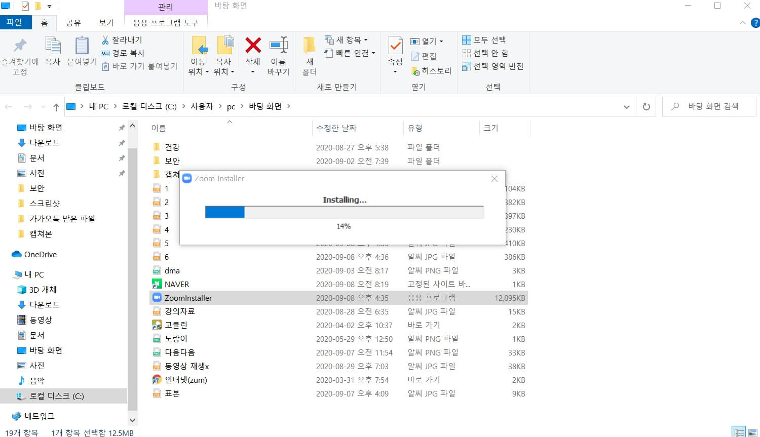The width and height of the screenshot is (760, 437).
Task: Click Select all (모두 선택)
Action: (x=484, y=40)
